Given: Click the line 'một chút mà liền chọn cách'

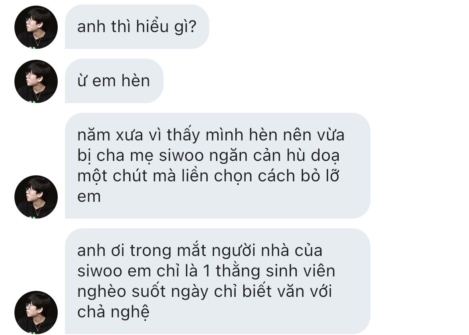Looking at the screenshot, I should click(x=208, y=176).
